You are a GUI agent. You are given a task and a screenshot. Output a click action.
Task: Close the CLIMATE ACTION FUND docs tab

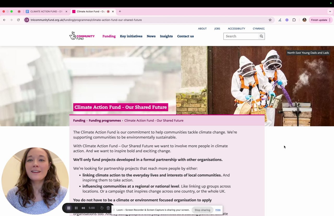(66, 11)
